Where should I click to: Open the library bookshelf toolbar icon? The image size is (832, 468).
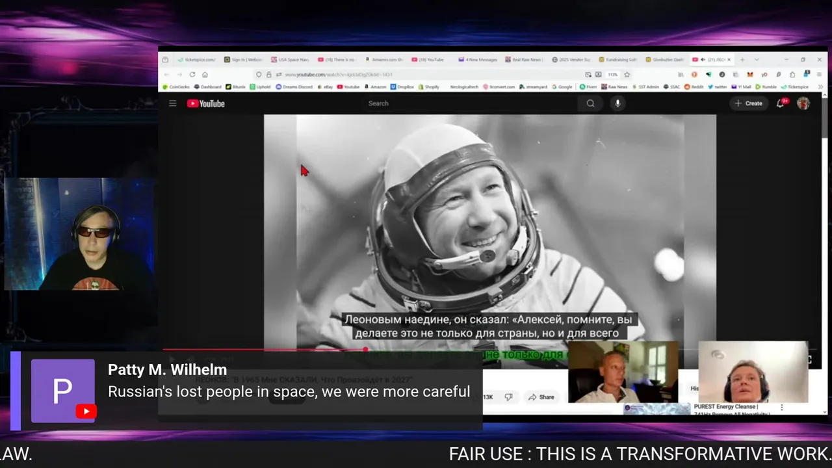[x=681, y=75]
